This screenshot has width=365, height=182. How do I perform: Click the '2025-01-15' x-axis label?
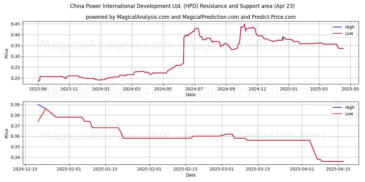106,169
